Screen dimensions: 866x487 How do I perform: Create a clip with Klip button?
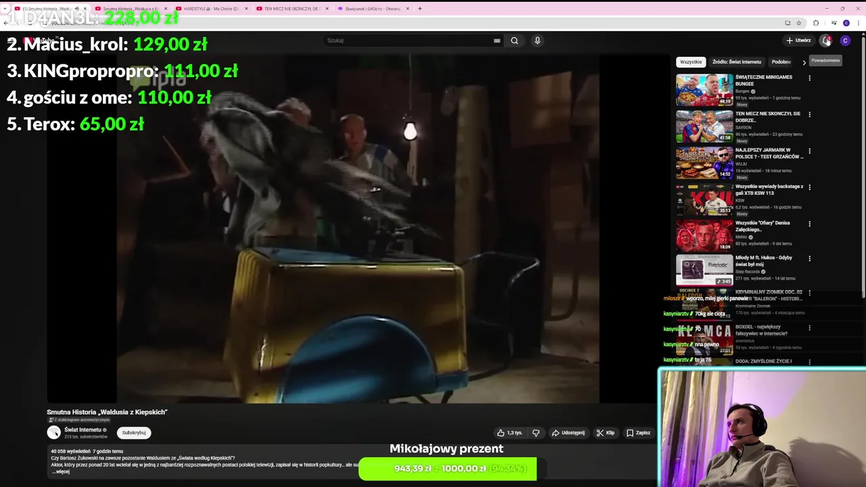[x=606, y=433]
